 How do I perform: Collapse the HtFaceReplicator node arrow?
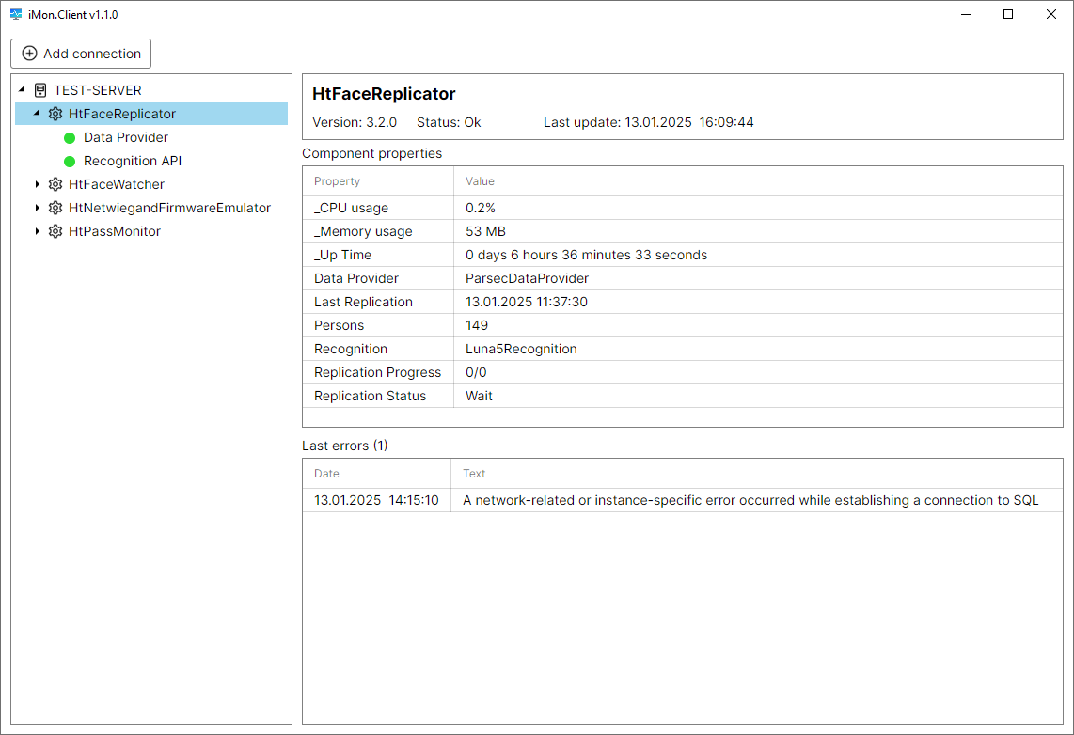tap(37, 114)
